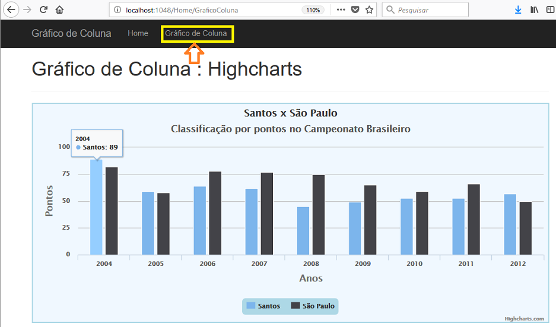Click the Santos 2012 column
Screen dimensions: 556x327
point(510,224)
